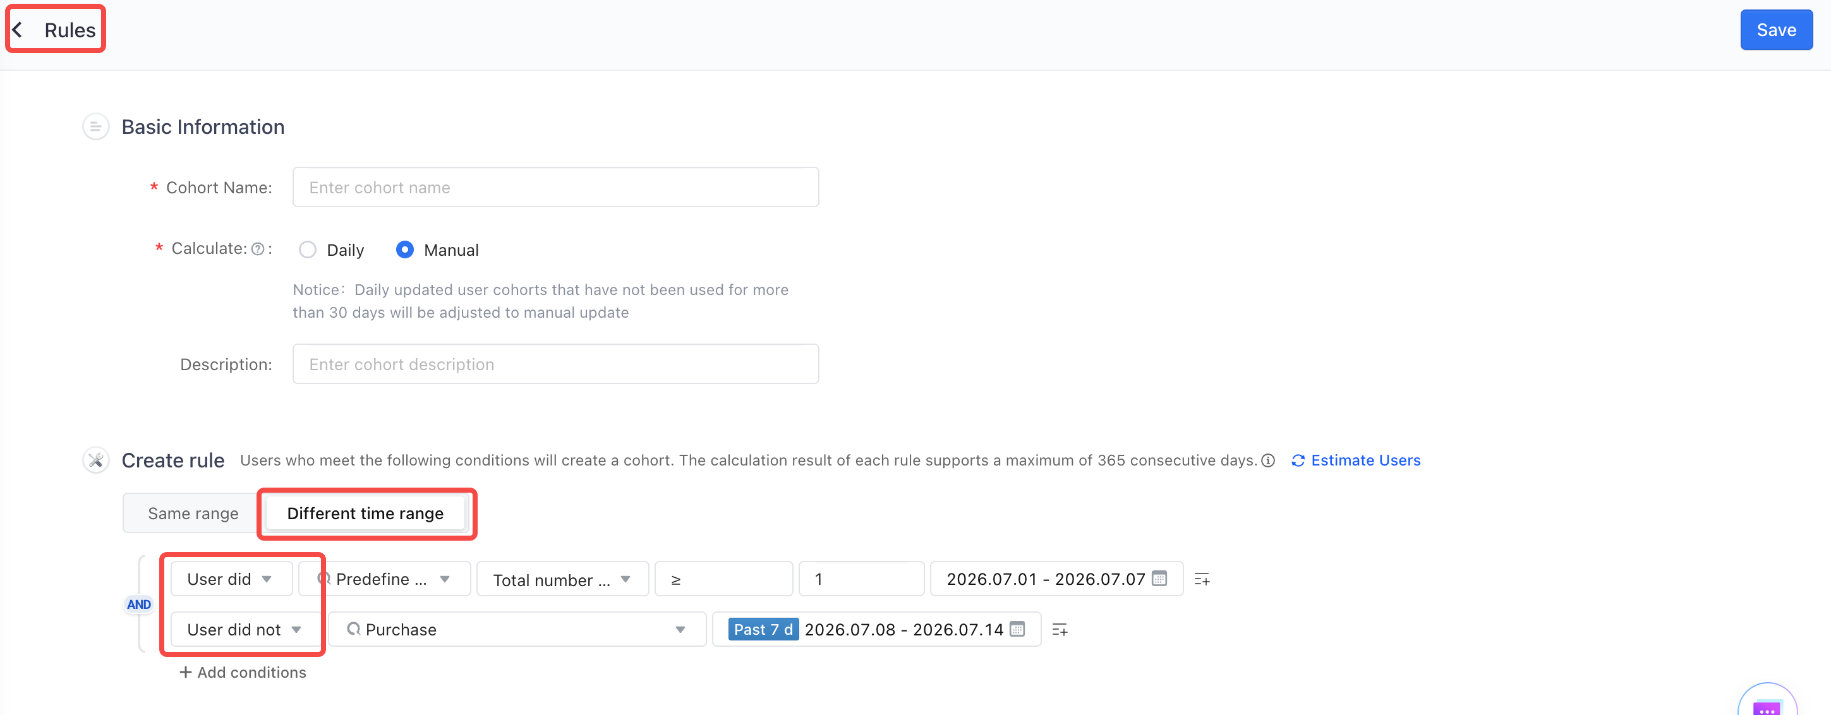Open date range 2026.07.08 - 2026.07.14

pyautogui.click(x=876, y=630)
